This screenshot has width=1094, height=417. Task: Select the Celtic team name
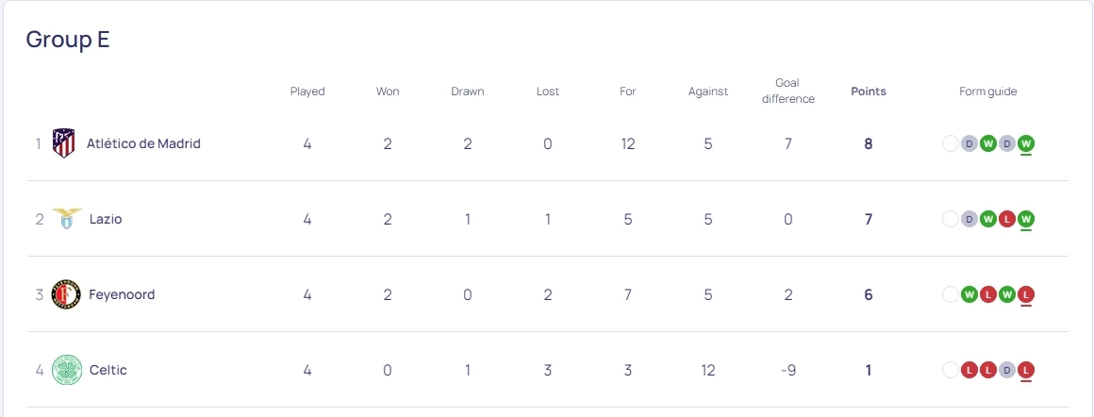[108, 370]
